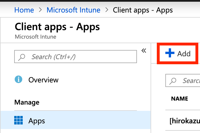Open the [hirokazu app row
The width and height of the screenshot is (200, 133).
(183, 120)
